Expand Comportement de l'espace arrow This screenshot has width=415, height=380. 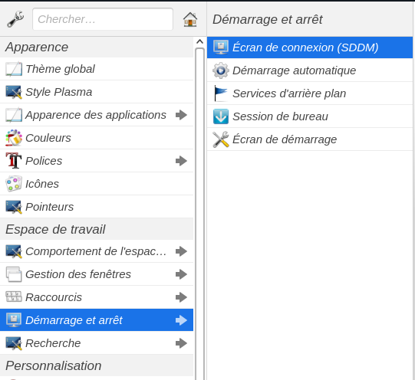pyautogui.click(x=181, y=251)
